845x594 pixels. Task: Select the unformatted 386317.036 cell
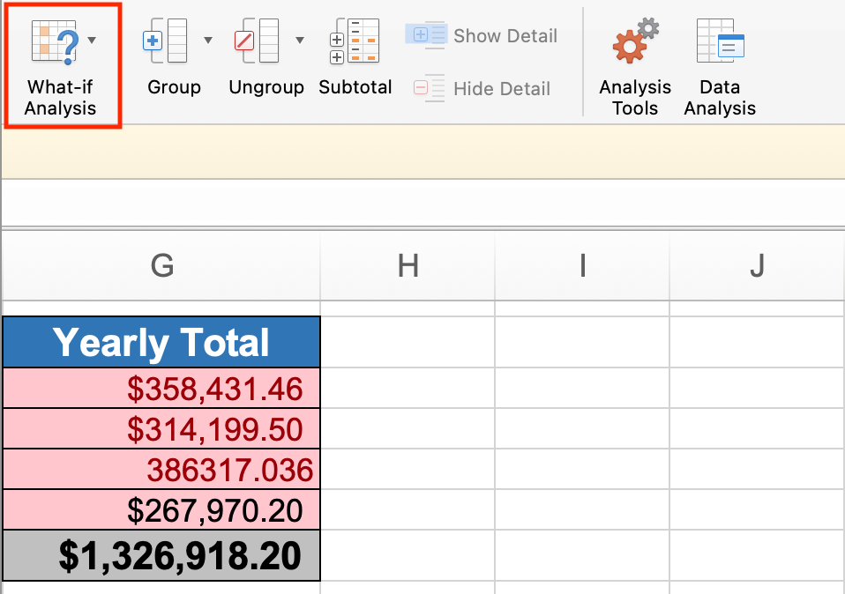pos(161,469)
